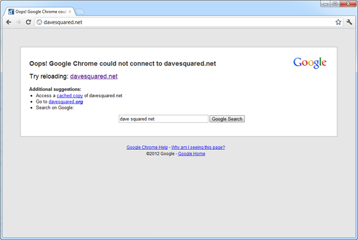The height and width of the screenshot is (240, 358).
Task: Close the Chrome window
Action: [x=348, y=3]
